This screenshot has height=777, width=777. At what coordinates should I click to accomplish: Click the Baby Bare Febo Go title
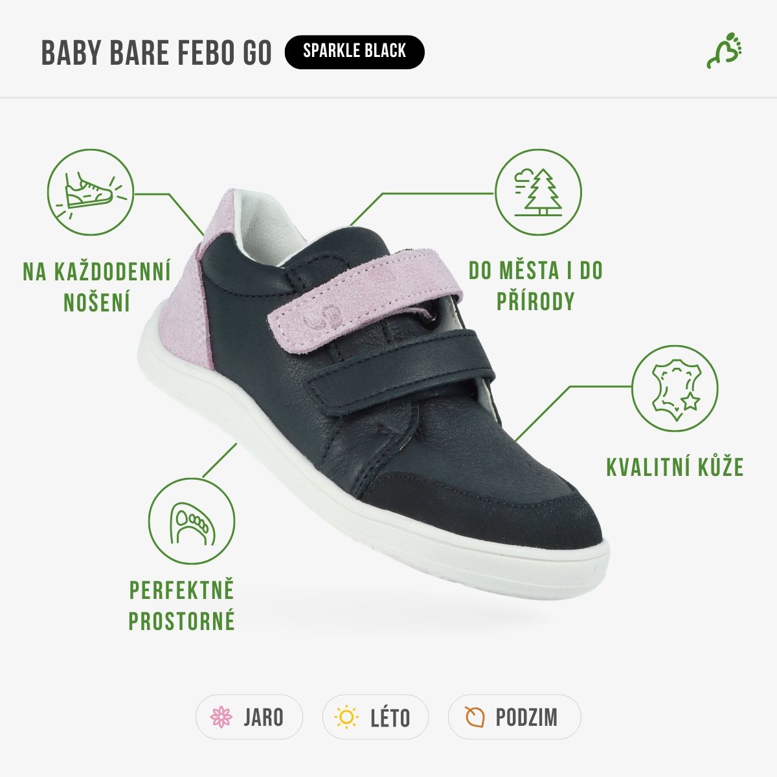click(157, 52)
